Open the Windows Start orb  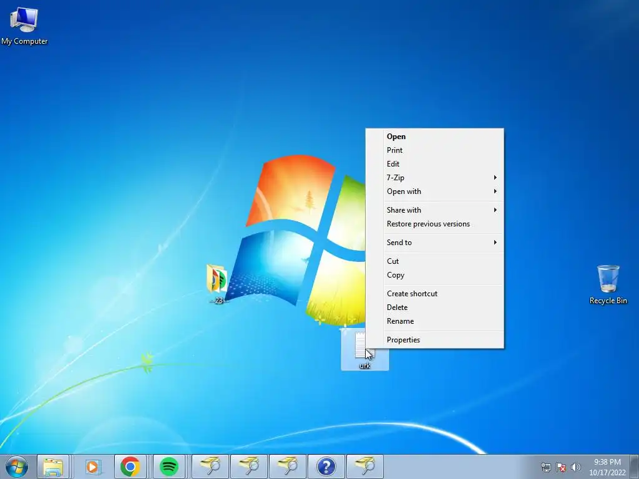(17, 467)
